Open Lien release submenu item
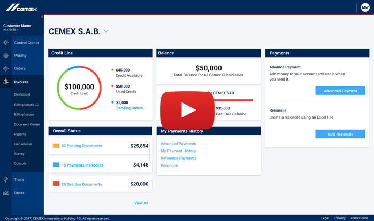 tap(23, 144)
